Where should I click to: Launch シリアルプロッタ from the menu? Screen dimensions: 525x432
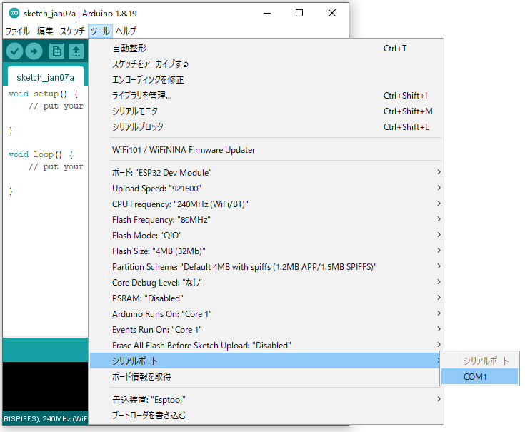266,127
